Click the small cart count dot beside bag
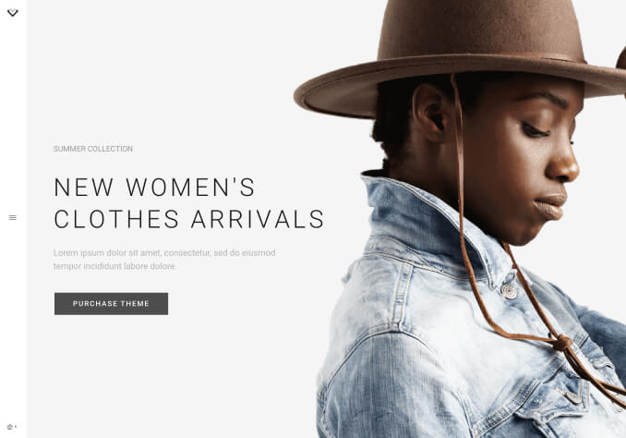626x438 pixels. coord(16,426)
